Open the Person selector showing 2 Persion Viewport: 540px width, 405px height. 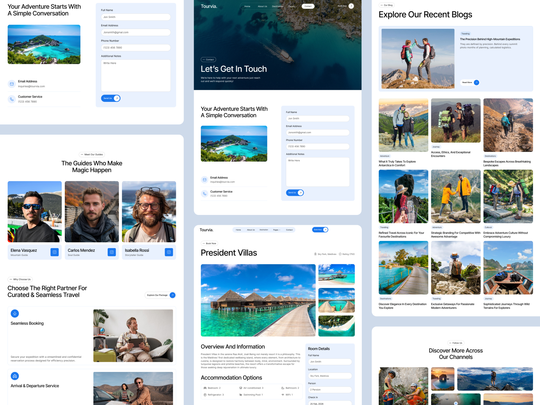pyautogui.click(x=330, y=390)
